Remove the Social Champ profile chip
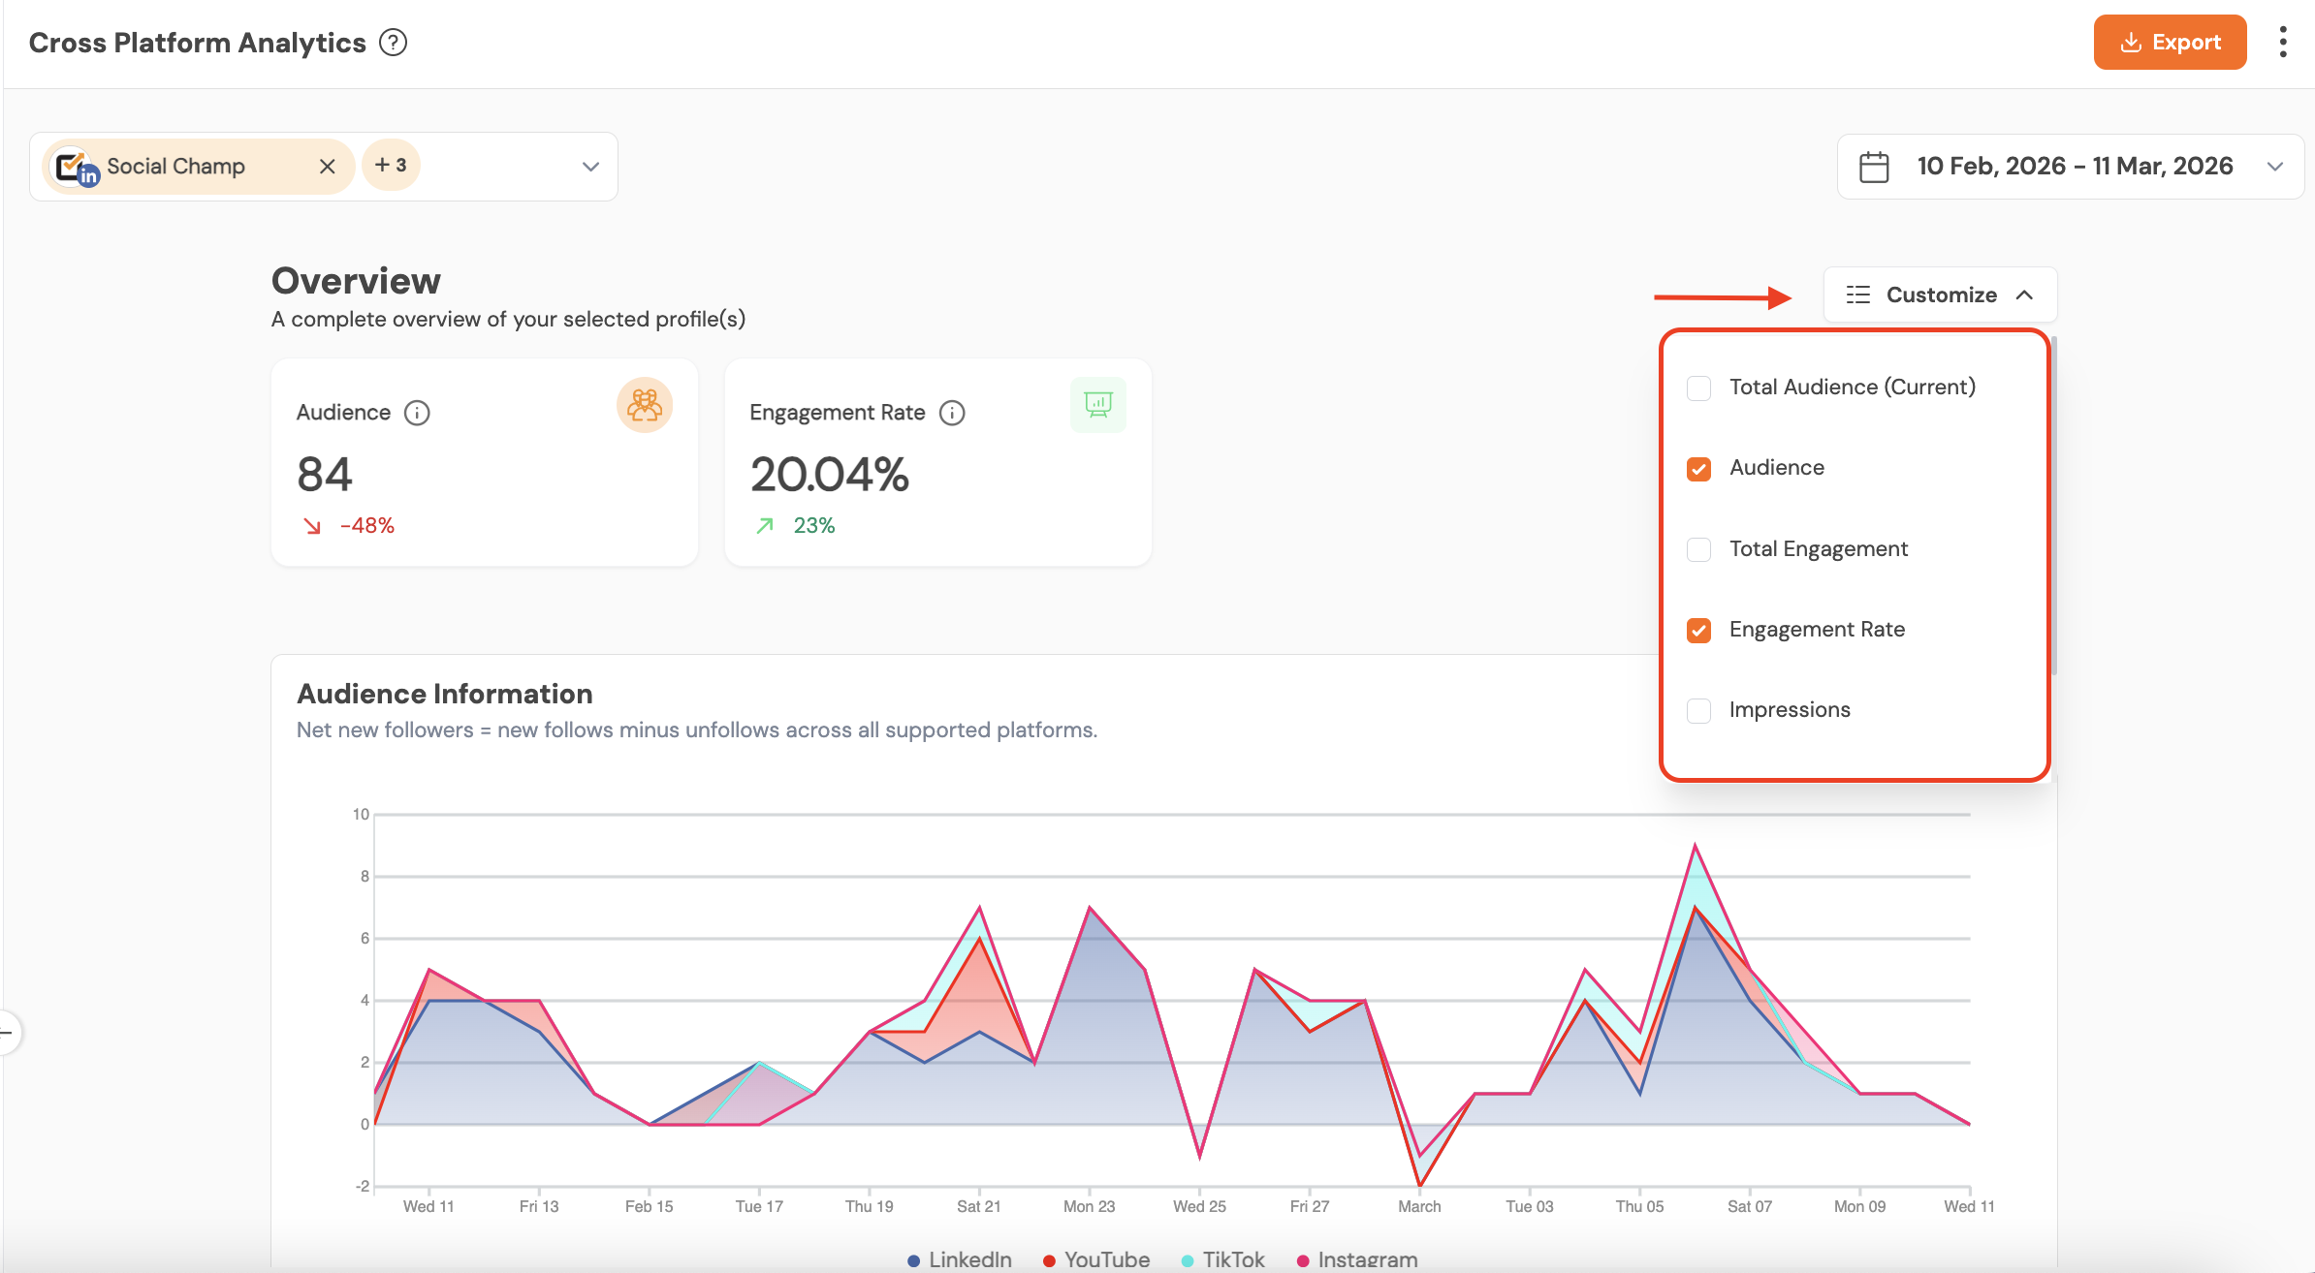The height and width of the screenshot is (1273, 2315). coord(328,167)
